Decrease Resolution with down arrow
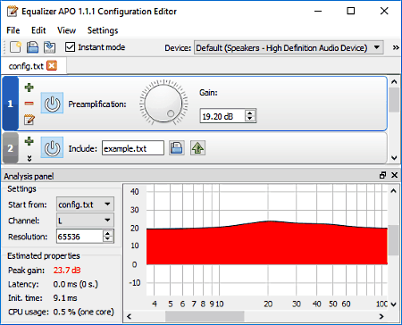This screenshot has height=325, width=402. coord(108,239)
